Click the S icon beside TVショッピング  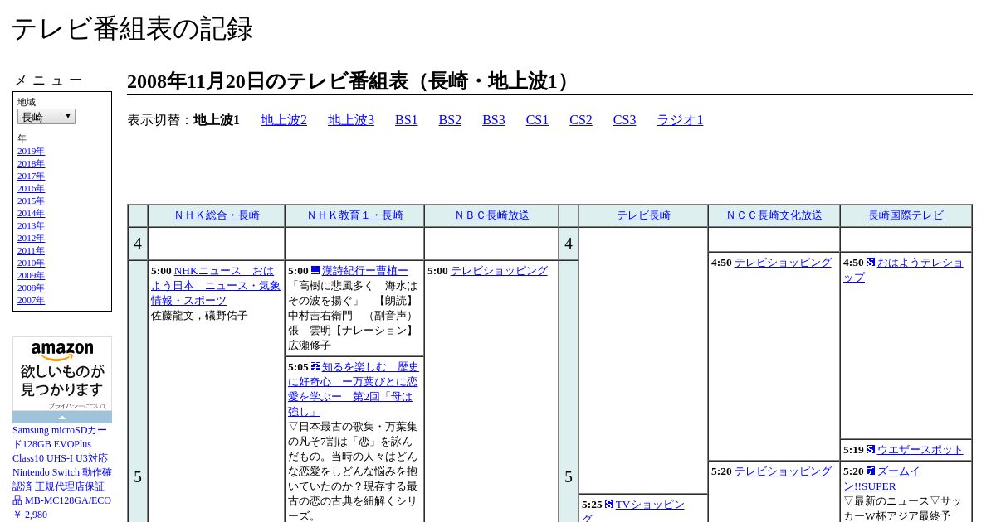point(609,504)
